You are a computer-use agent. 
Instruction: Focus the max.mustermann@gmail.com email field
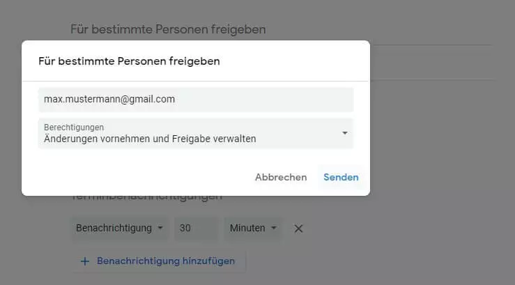point(196,99)
